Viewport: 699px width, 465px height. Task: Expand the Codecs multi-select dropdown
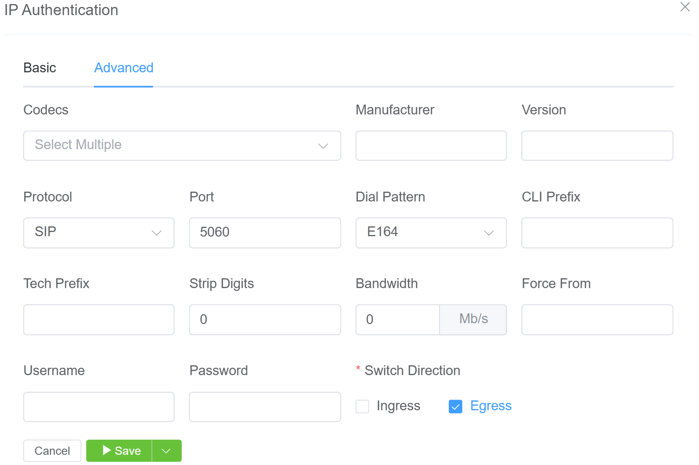(x=182, y=145)
